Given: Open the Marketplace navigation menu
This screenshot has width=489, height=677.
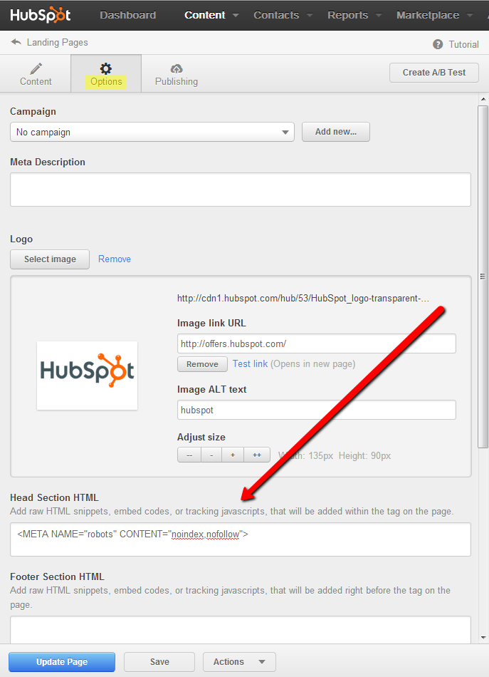Looking at the screenshot, I should 428,15.
